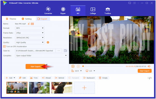Open the output folder icon
Image resolution: width=156 pixels, height=99 pixels.
[66, 51]
